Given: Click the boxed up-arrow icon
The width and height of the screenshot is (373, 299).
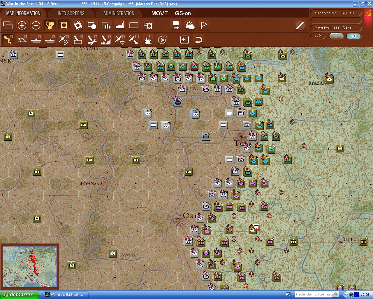Looking at the screenshot, I should (x=184, y=40).
